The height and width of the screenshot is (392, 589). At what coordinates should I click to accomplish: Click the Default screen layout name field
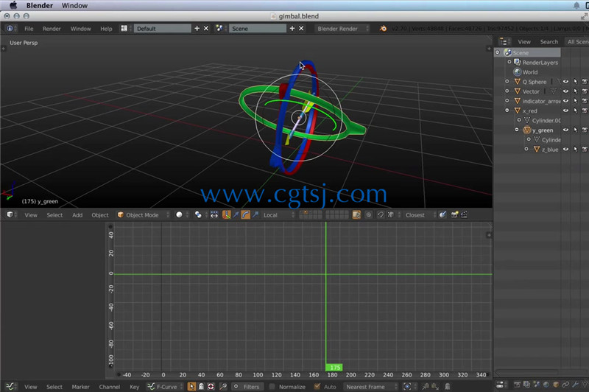click(162, 28)
